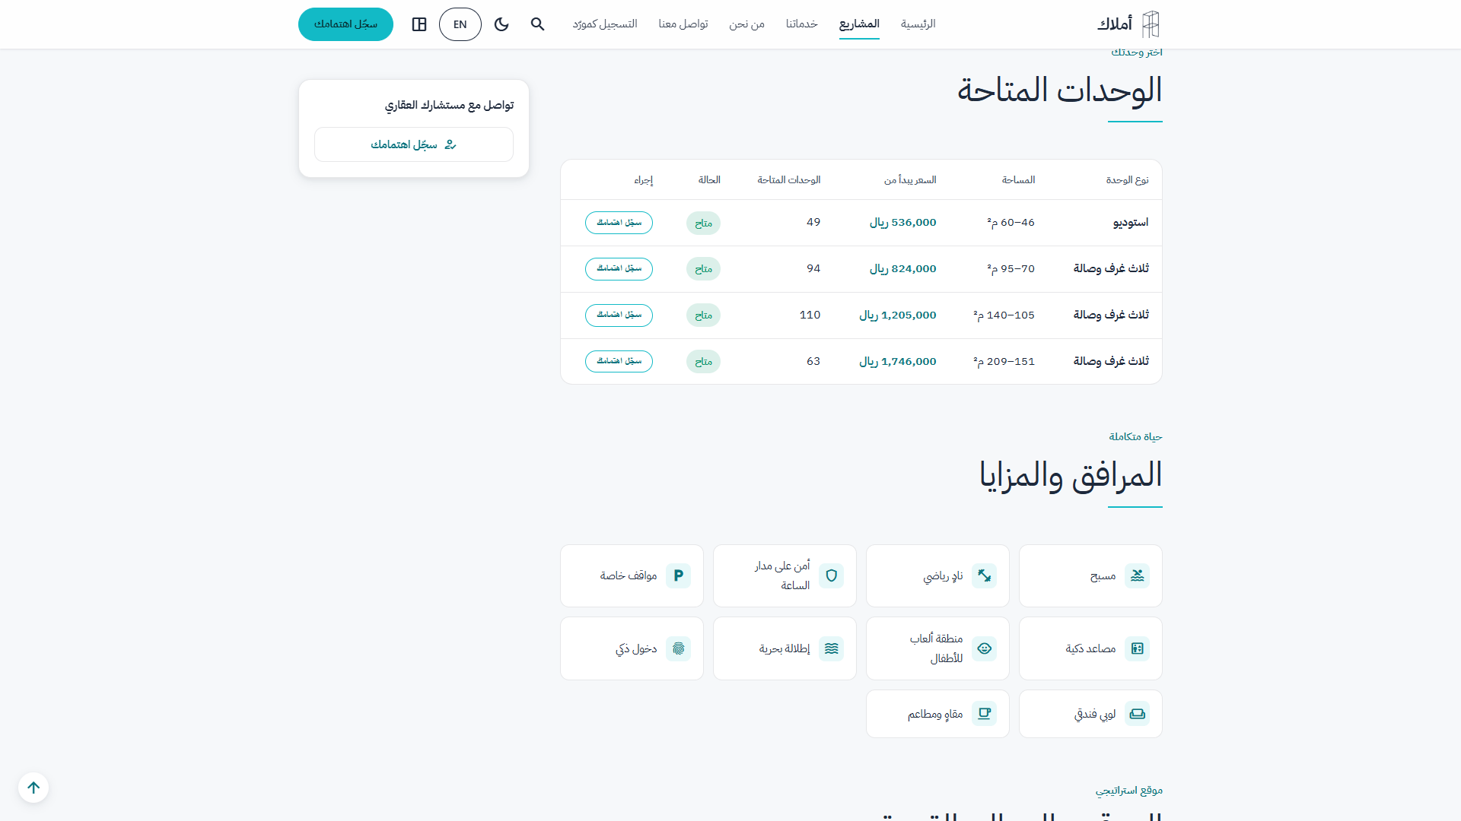Click سجّل اهتمامك in advisor contact card
The height and width of the screenshot is (821, 1461).
tap(414, 144)
